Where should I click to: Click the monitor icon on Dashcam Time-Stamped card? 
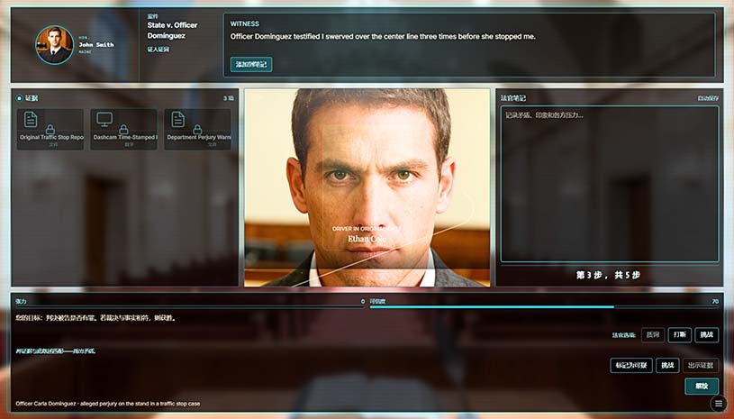point(104,120)
